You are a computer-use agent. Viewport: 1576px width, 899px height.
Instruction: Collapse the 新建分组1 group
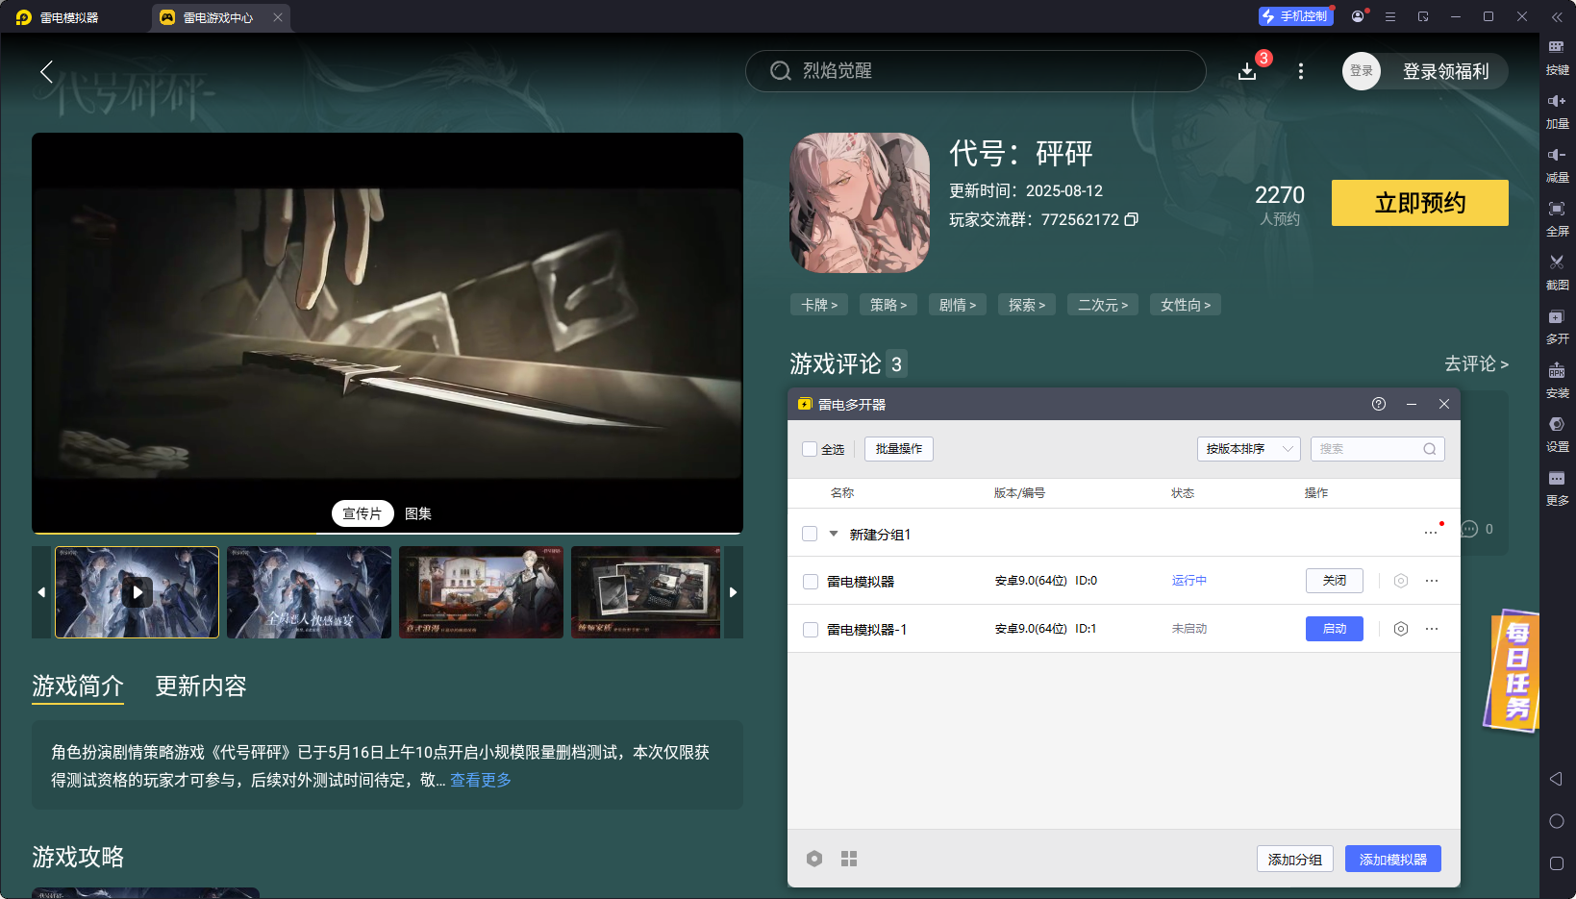(x=832, y=534)
